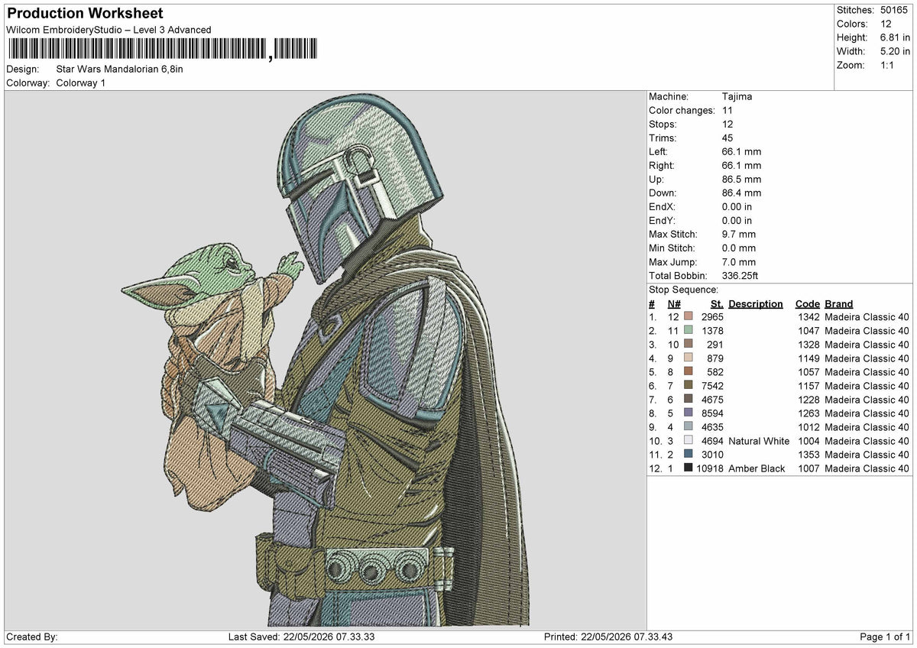This screenshot has width=917, height=648.
Task: Click the barcode under the worksheet title
Action: 162,49
